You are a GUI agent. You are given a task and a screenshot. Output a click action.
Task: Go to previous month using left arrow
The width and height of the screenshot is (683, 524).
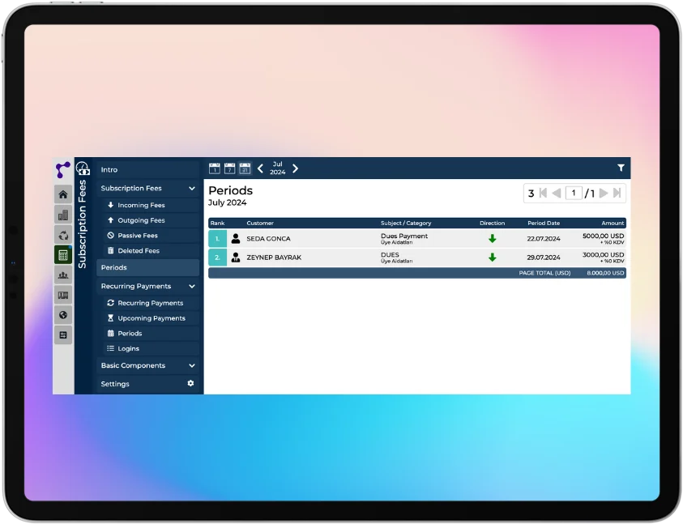point(260,168)
